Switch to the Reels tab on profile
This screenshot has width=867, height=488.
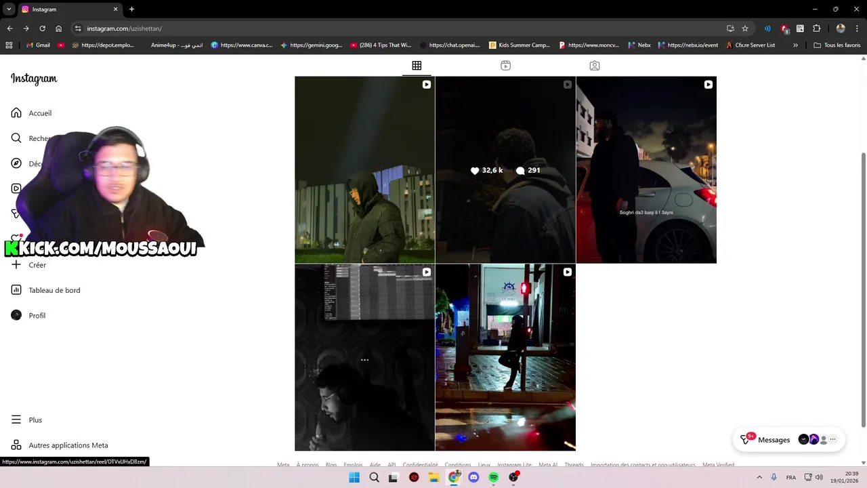[x=505, y=66]
